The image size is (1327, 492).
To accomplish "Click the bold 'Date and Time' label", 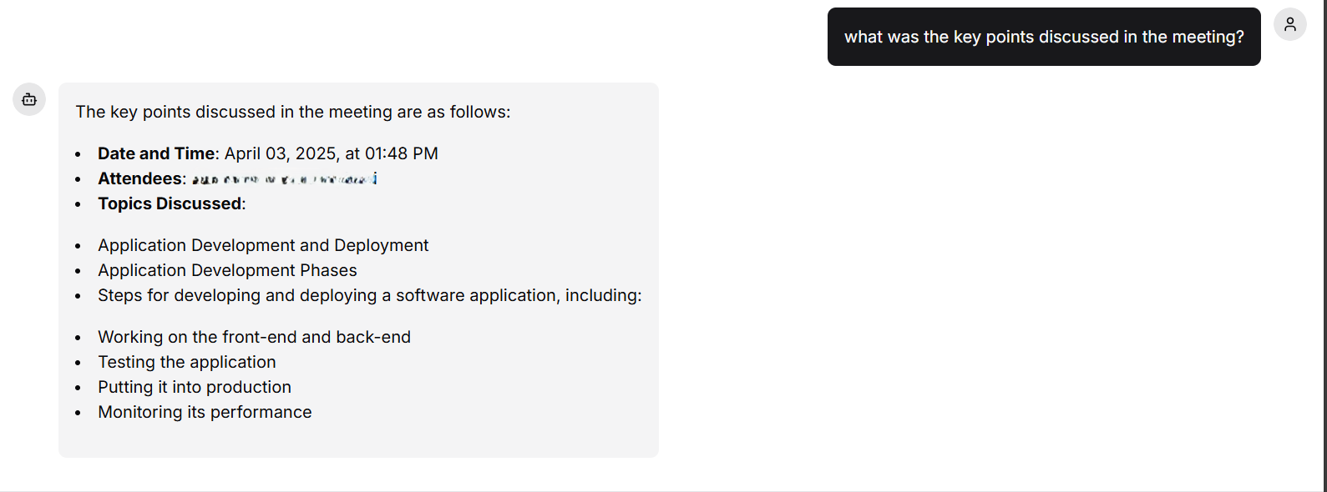I will pyautogui.click(x=156, y=153).
